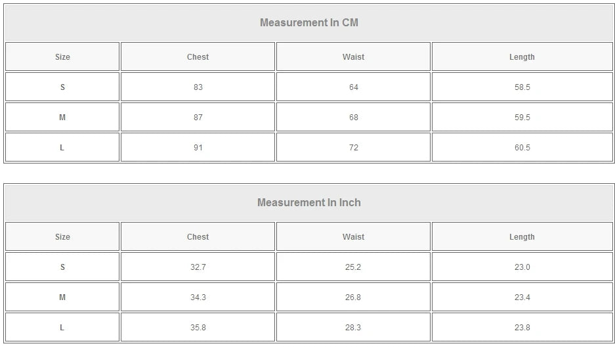Click the chest value 35.8 cell
Image resolution: width=615 pixels, height=350 pixels.
(198, 328)
